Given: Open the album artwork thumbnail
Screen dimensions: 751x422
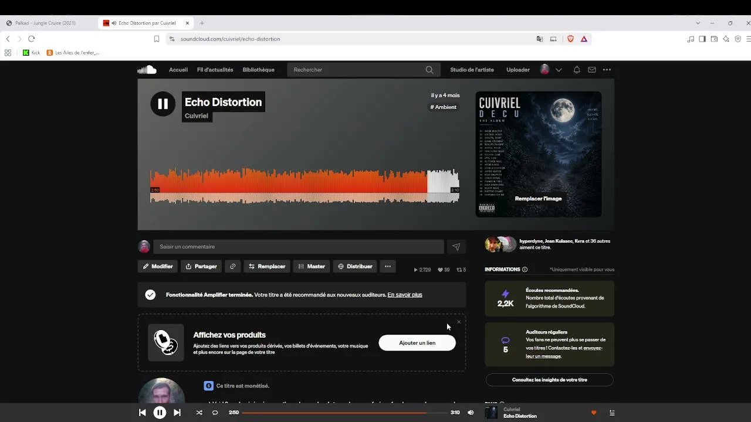Looking at the screenshot, I should pos(539,154).
